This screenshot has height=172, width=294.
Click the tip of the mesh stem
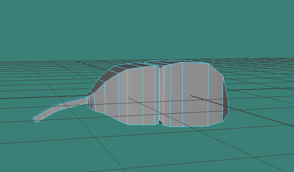click(36, 119)
